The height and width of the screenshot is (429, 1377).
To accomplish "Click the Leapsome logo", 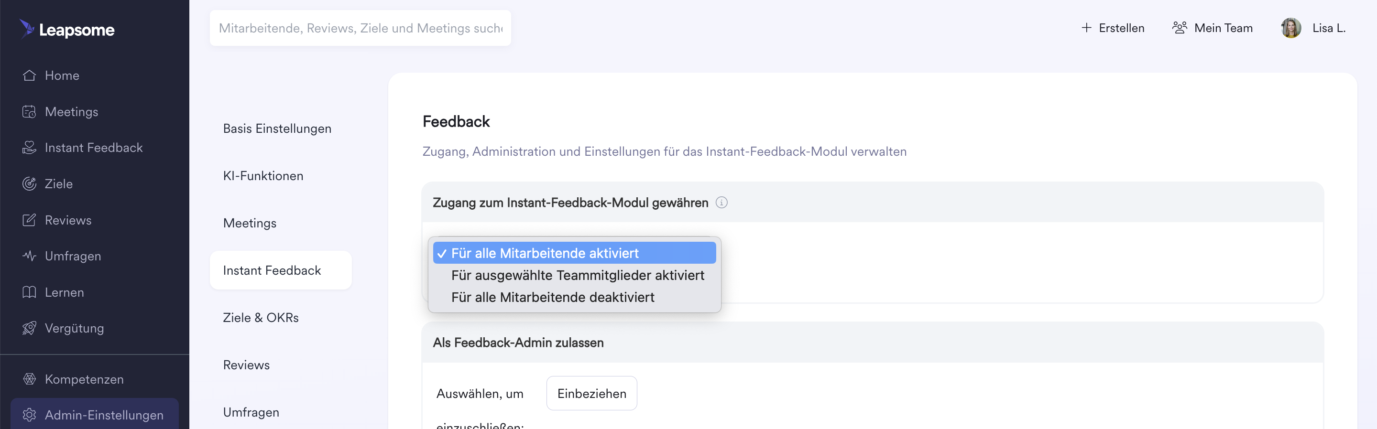I will 67,30.
